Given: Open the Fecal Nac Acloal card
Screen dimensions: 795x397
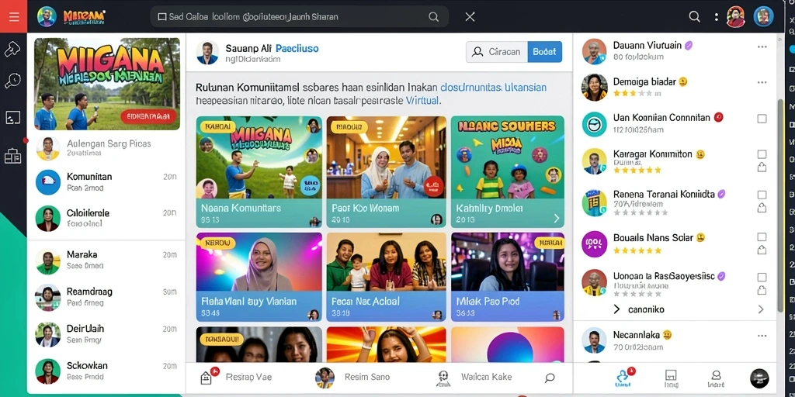Looking at the screenshot, I should tap(387, 277).
